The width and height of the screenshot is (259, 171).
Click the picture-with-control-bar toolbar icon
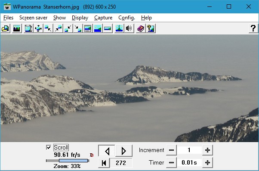click(x=88, y=28)
